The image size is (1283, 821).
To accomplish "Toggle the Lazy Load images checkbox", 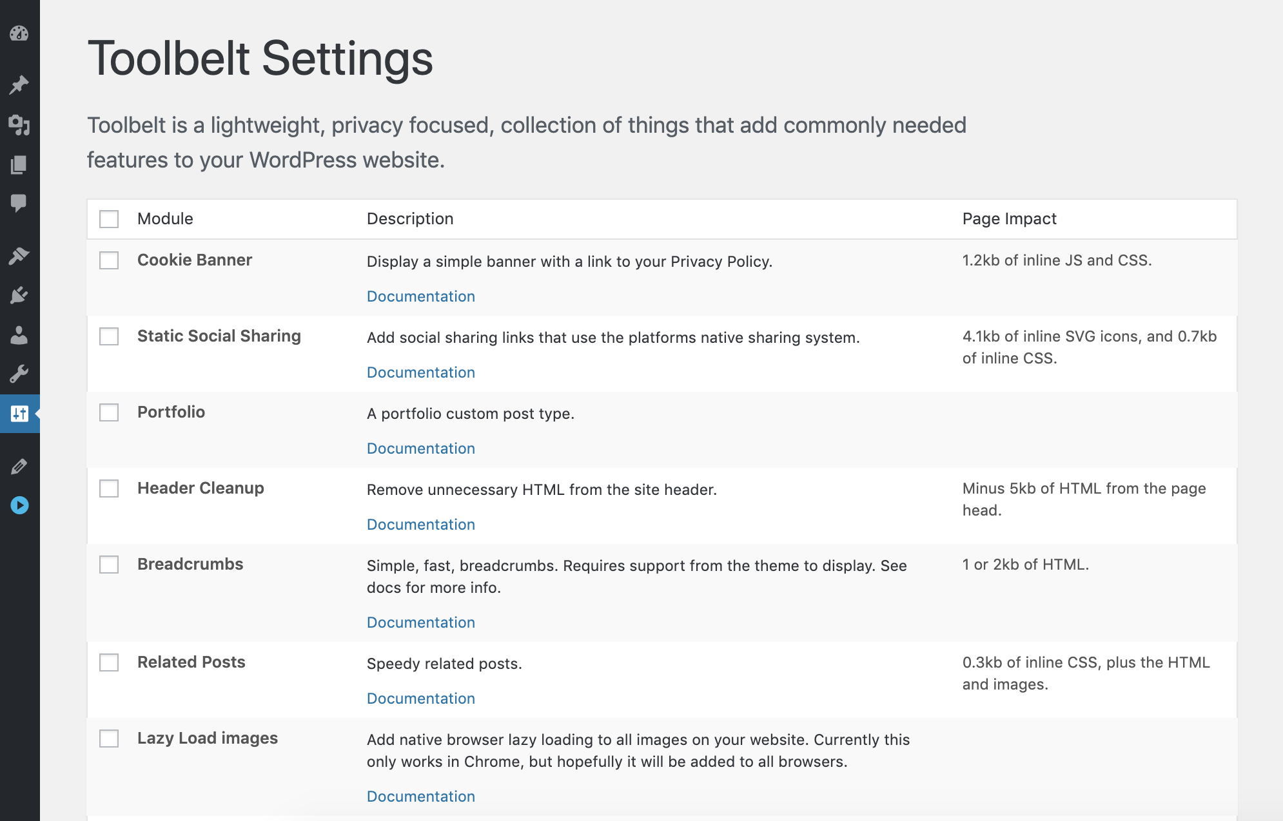I will click(109, 739).
